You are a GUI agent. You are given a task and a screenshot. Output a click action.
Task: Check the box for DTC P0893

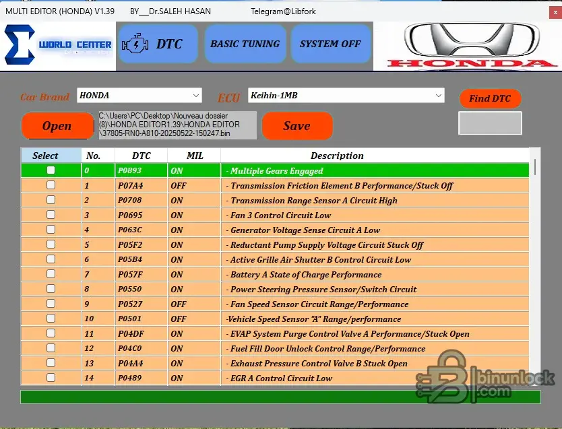click(x=51, y=170)
